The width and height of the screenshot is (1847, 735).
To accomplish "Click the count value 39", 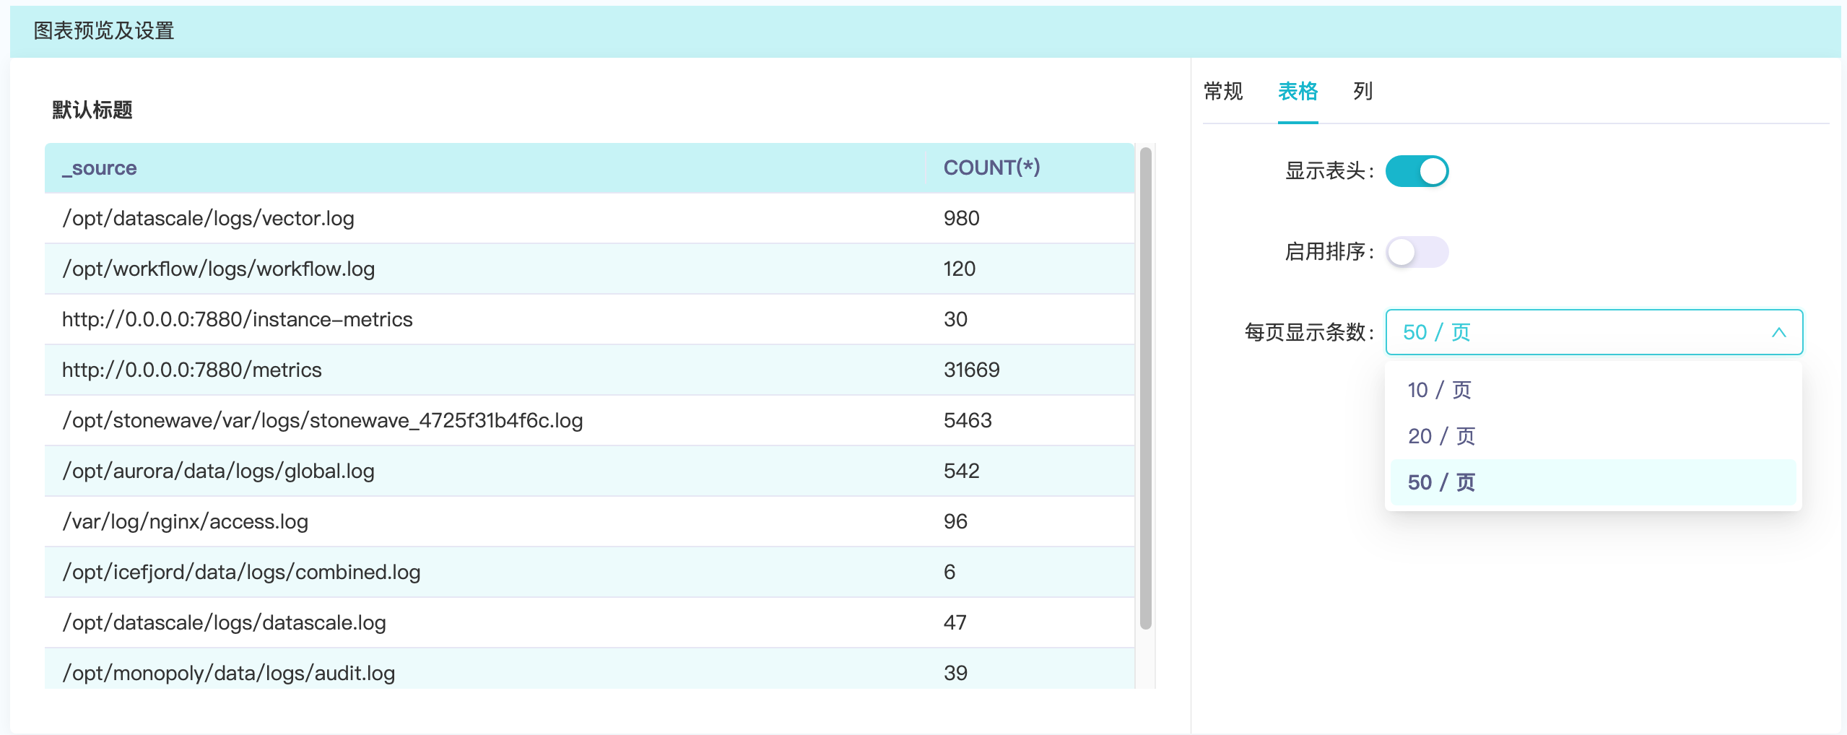I will click(955, 673).
